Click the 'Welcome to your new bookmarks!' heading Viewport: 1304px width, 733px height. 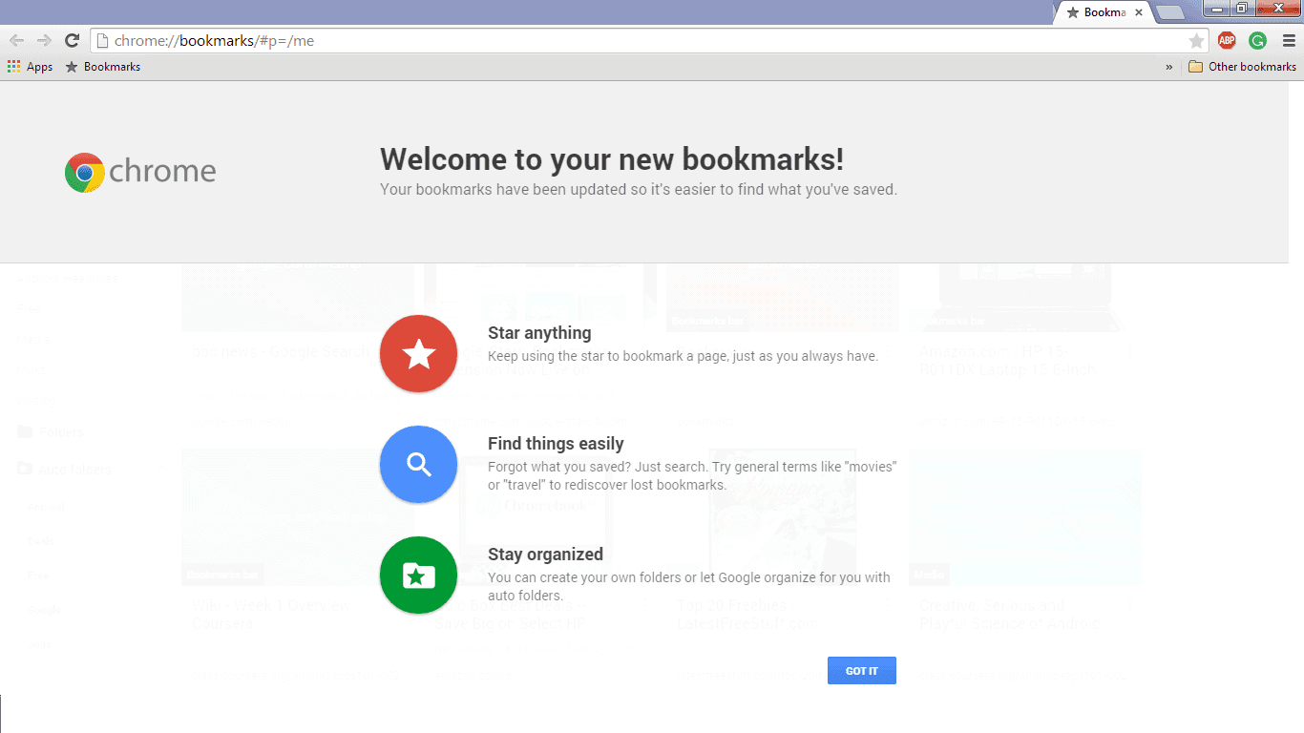coord(612,159)
